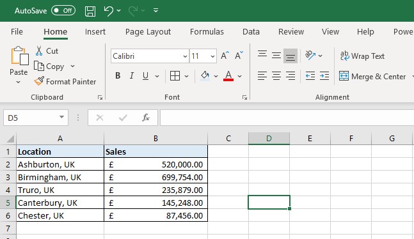
Task: Open the font size dropdown
Action: tap(212, 56)
